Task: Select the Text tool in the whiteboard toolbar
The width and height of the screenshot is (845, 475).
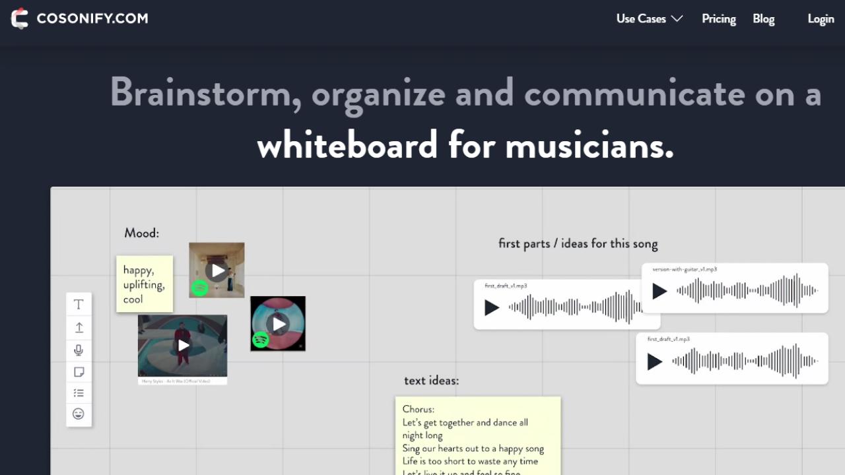Action: click(79, 304)
